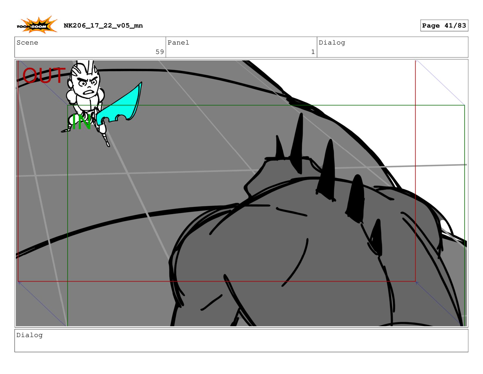Screen dimensions: 483x374
Task: Click the green IN camera label
Action: click(x=81, y=122)
